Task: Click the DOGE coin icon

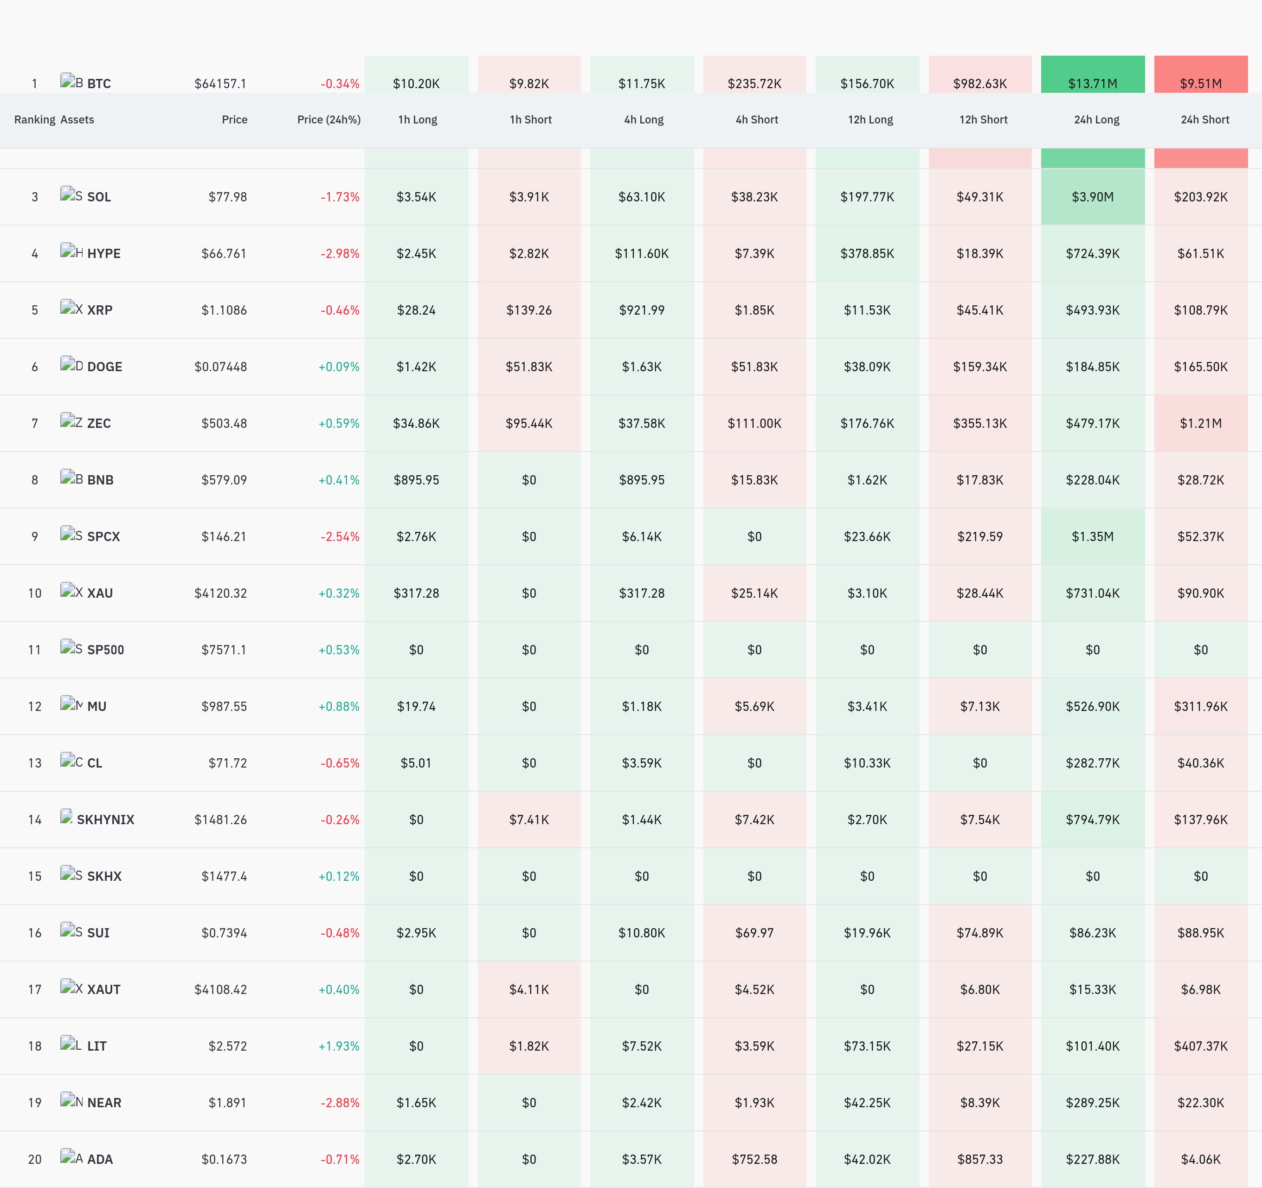Action: (x=71, y=364)
